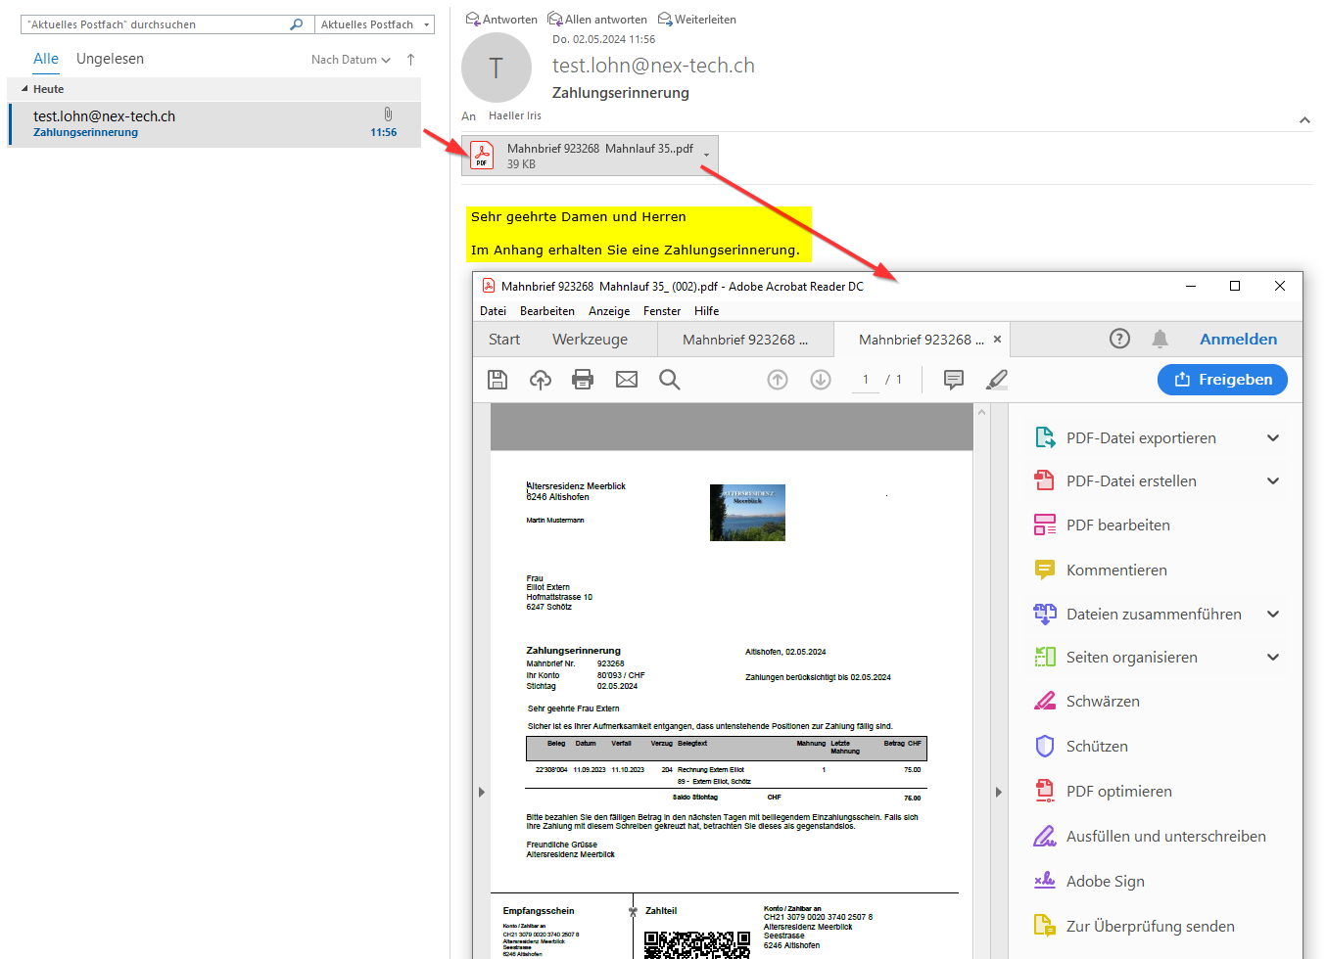Open the search magnifier in Acrobat

(670, 380)
